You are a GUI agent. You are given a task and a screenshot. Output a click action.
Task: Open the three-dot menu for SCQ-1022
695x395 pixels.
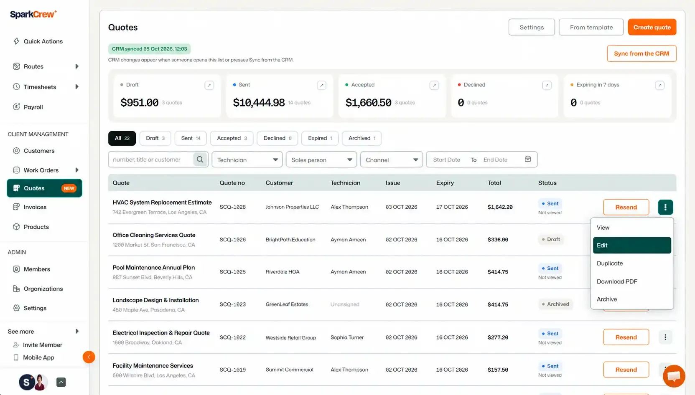(665, 337)
